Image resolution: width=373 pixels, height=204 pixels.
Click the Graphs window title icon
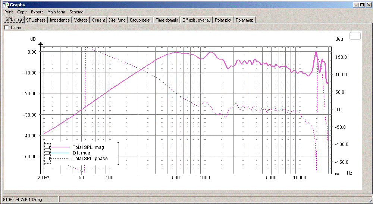[6, 5]
